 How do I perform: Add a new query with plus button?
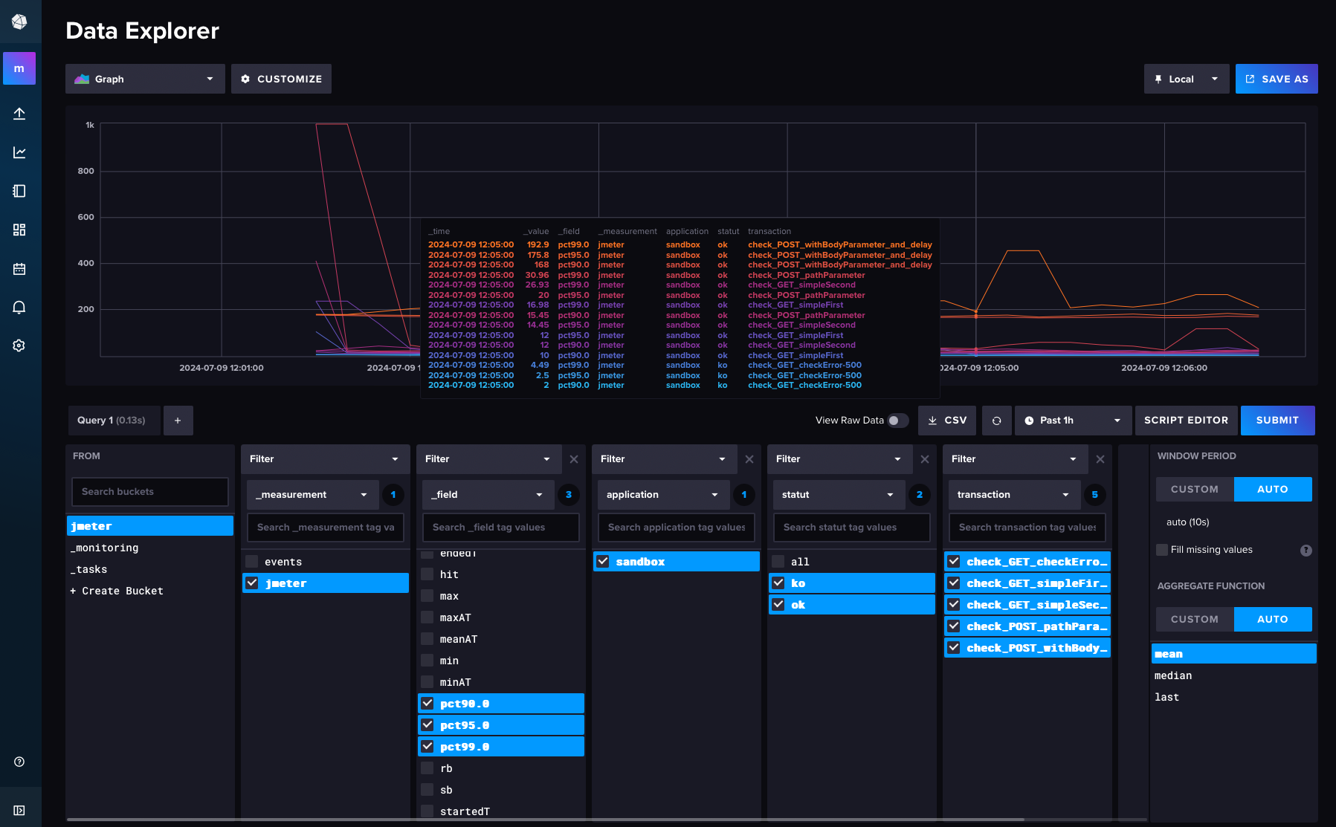[178, 421]
